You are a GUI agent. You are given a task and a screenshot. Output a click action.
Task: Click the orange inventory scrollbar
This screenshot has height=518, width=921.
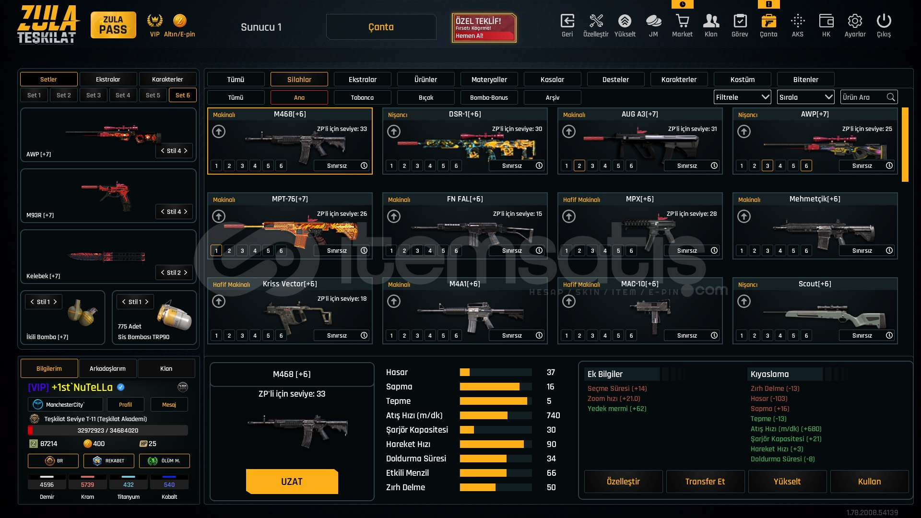pos(905,144)
